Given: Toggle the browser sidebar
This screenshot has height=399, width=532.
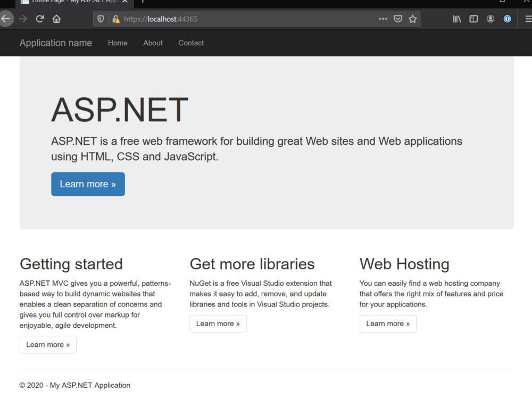Looking at the screenshot, I should tap(473, 19).
